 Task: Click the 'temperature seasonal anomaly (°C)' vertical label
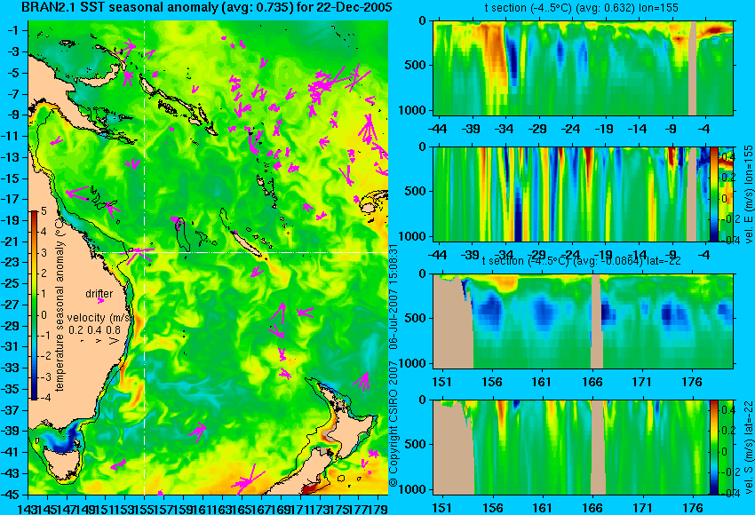[x=60, y=304]
